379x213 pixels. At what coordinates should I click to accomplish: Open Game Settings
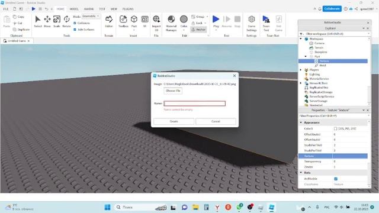[251, 23]
